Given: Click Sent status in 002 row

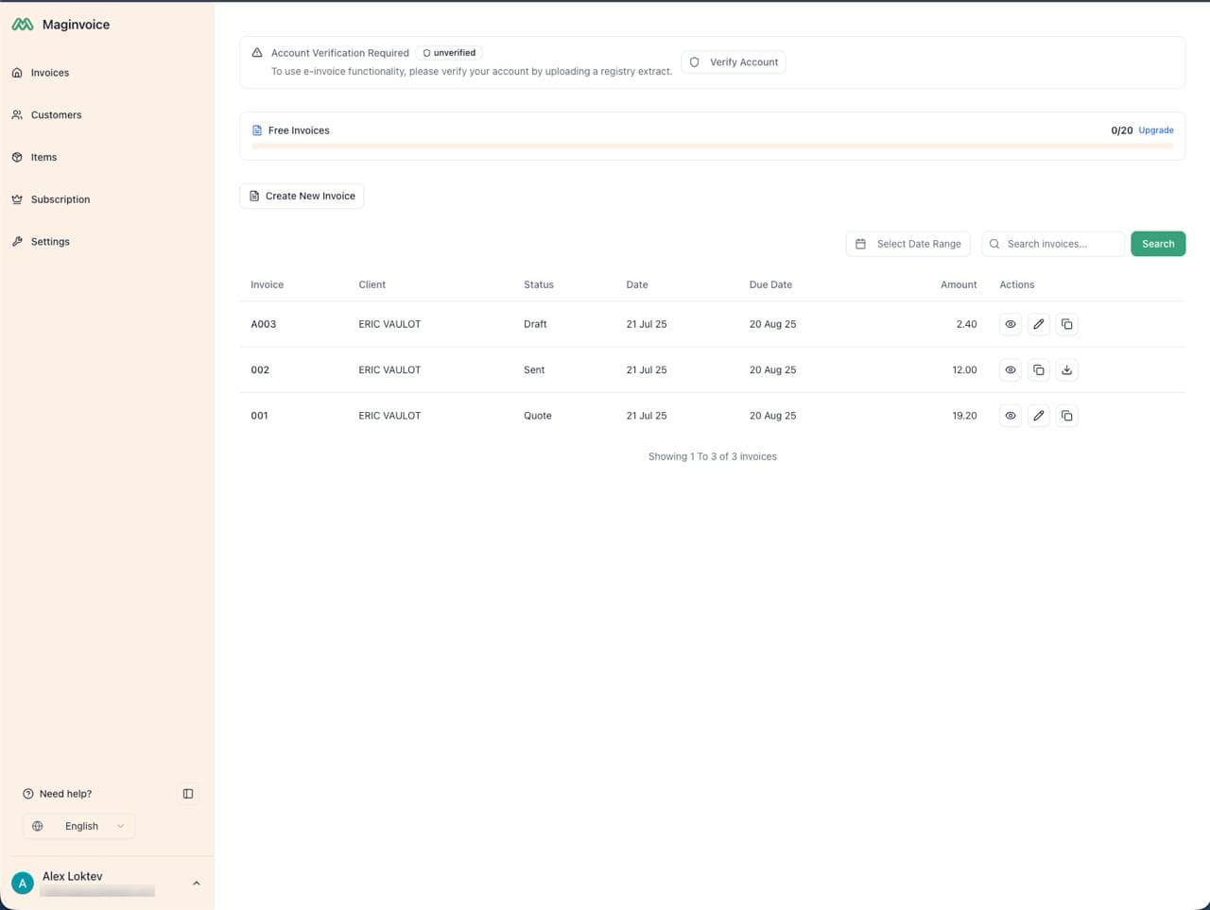Looking at the screenshot, I should (534, 369).
